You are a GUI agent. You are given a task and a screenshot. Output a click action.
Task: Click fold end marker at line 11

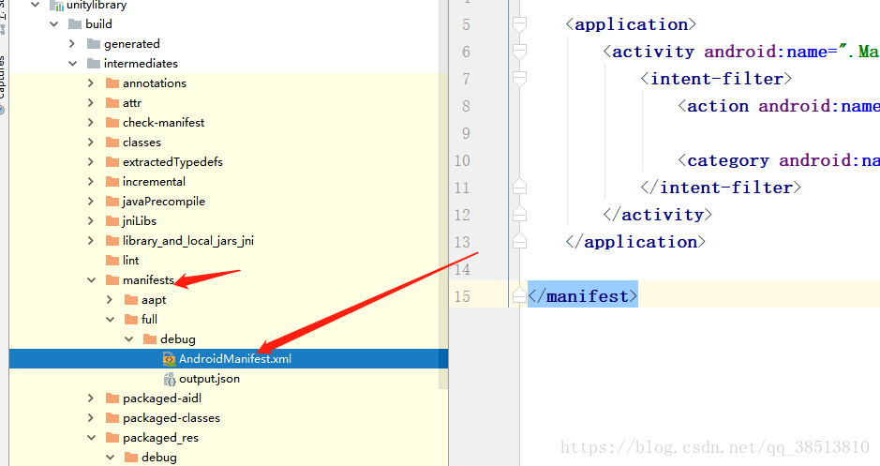coord(520,187)
